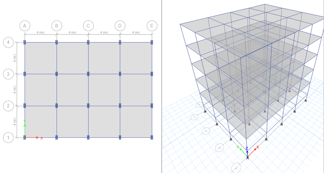Pick the column at grid intersection E-1
324x173 pixels.
pos(152,137)
